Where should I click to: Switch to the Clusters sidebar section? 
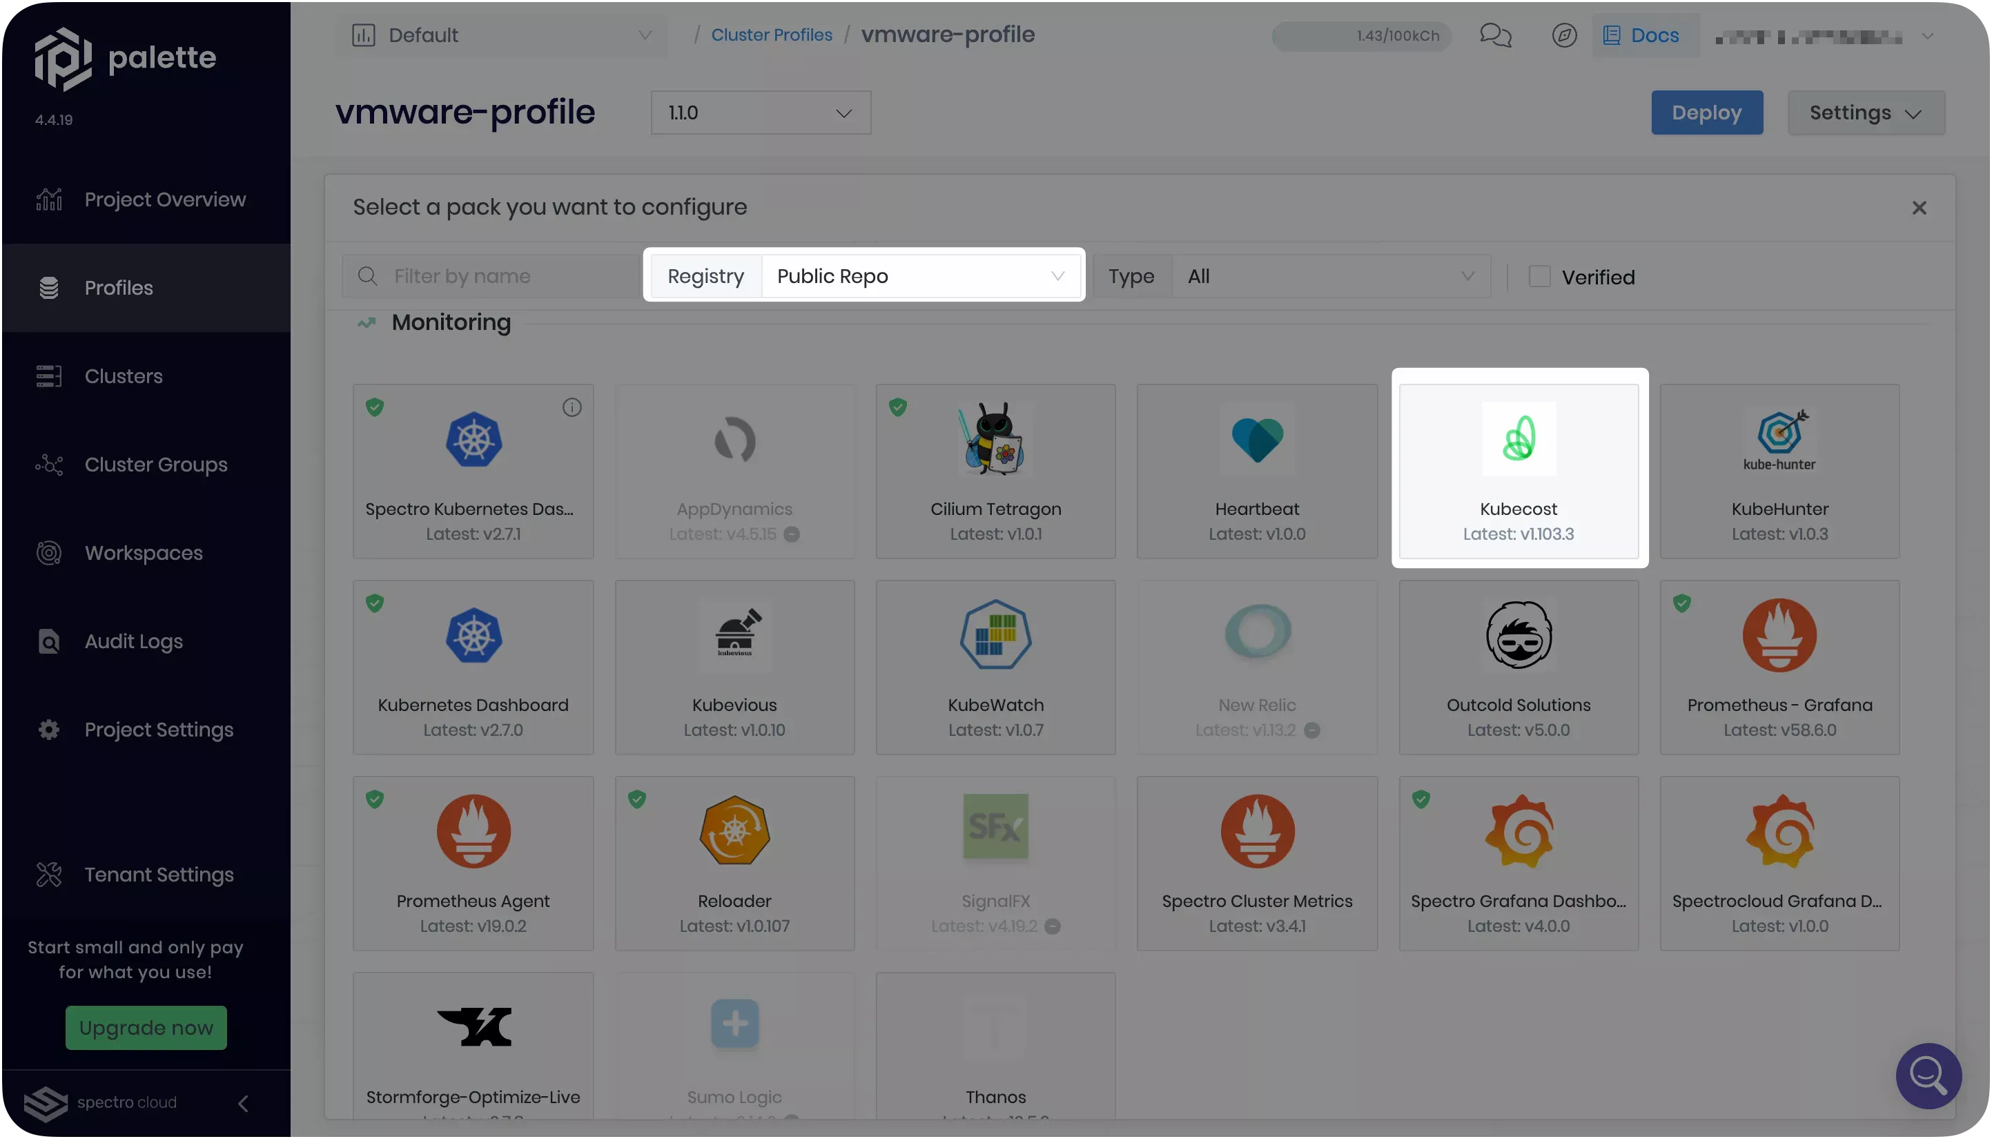(123, 376)
